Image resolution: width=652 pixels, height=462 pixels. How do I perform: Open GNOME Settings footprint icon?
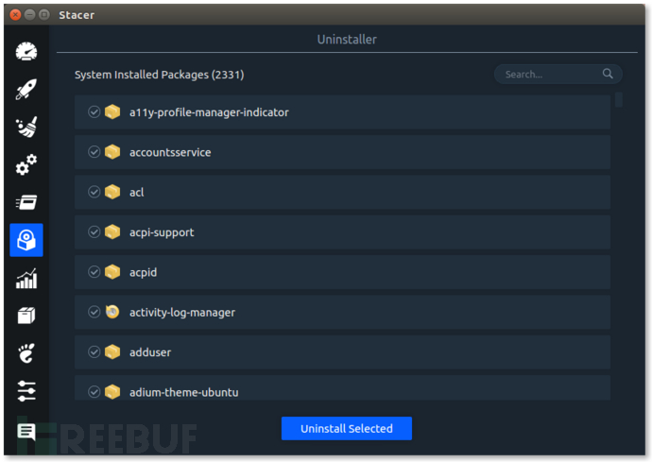pyautogui.click(x=26, y=353)
